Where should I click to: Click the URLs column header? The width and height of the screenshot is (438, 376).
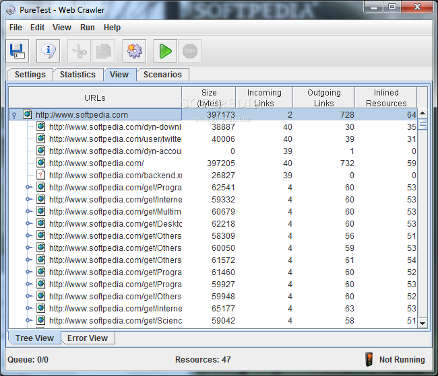point(95,98)
